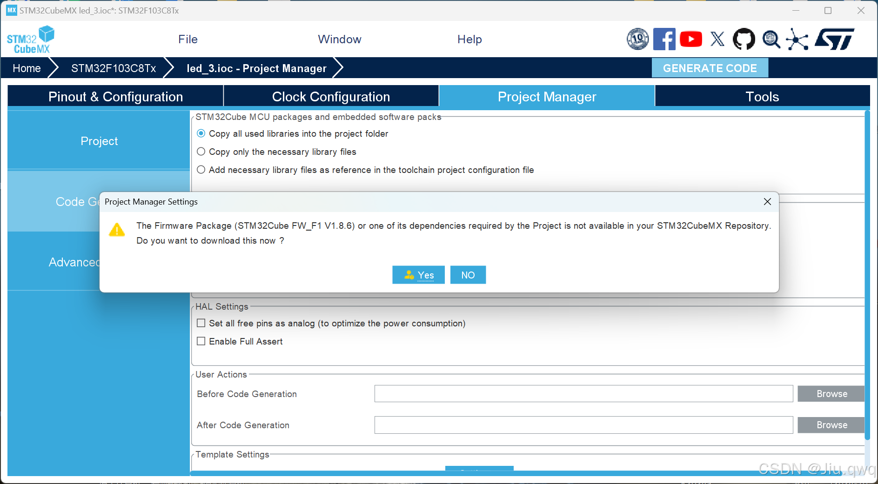Image resolution: width=878 pixels, height=484 pixels.
Task: Select Add necessary library files as reference
Action: click(x=201, y=170)
